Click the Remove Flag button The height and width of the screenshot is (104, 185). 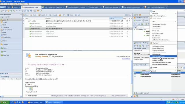(x=5, y=77)
